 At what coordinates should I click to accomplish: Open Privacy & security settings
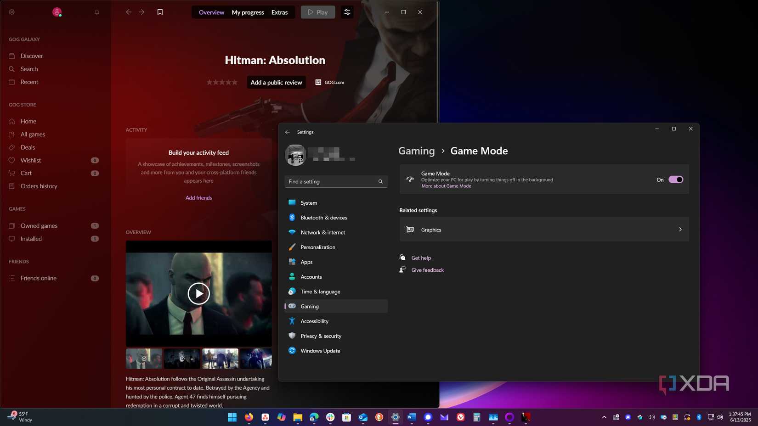coord(336,336)
